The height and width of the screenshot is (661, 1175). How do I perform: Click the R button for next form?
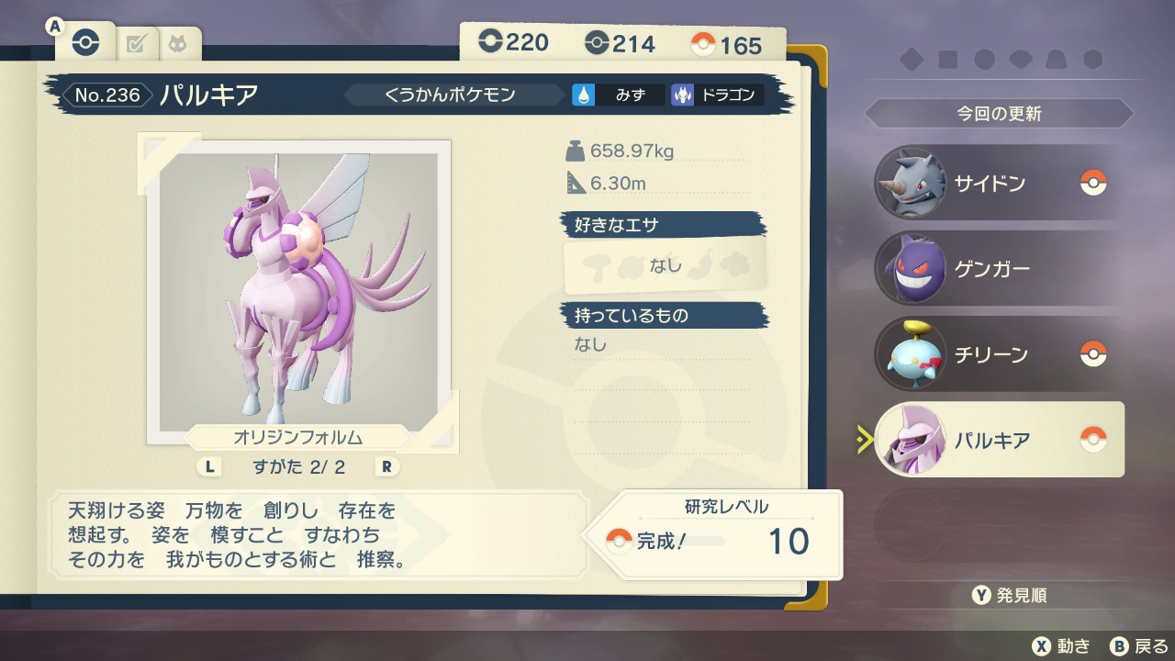(x=386, y=466)
